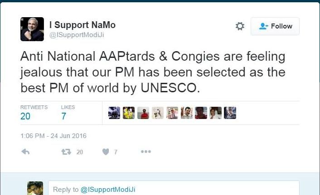Click the last avatar in the likers row
This screenshot has height=195, width=320.
coord(230,113)
